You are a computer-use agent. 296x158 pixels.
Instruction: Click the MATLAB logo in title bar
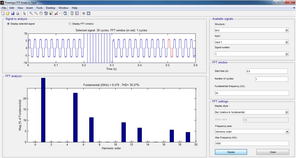tap(2, 3)
